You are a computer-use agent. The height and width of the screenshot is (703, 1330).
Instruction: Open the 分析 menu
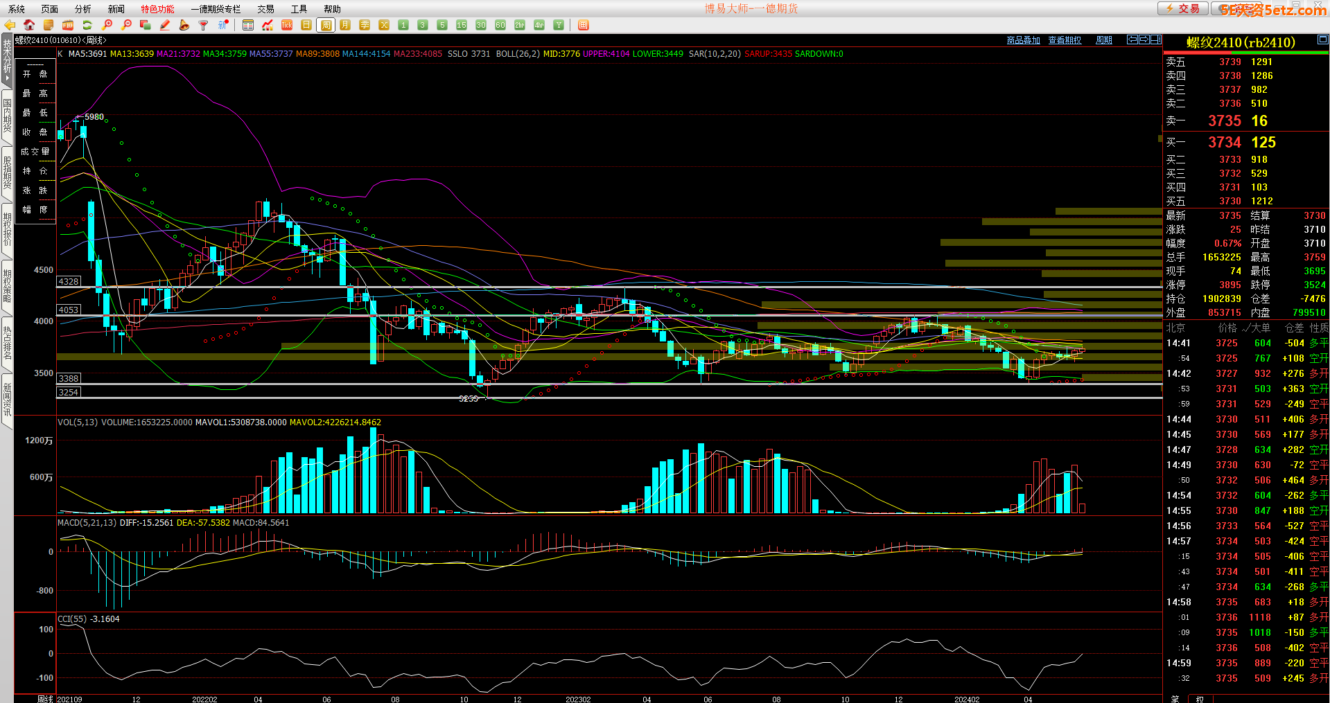[x=83, y=9]
